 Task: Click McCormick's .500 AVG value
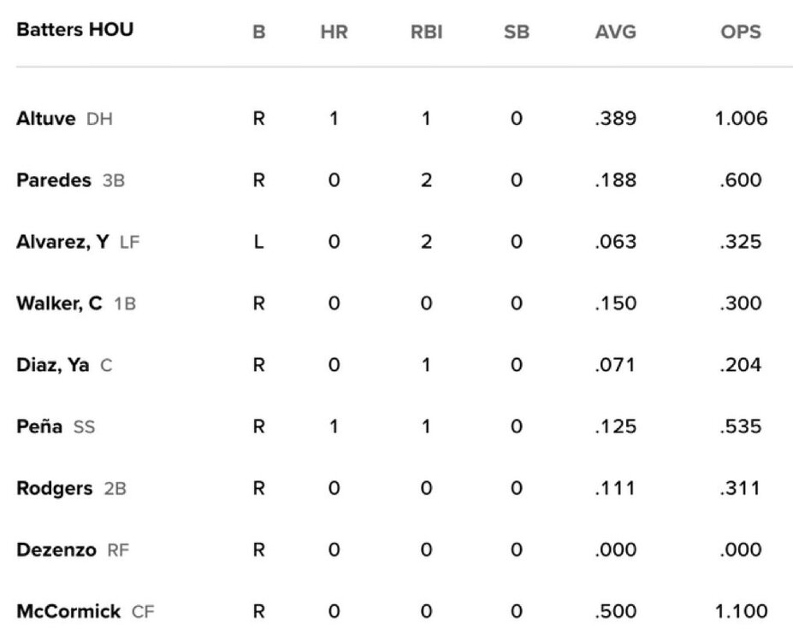coord(615,611)
